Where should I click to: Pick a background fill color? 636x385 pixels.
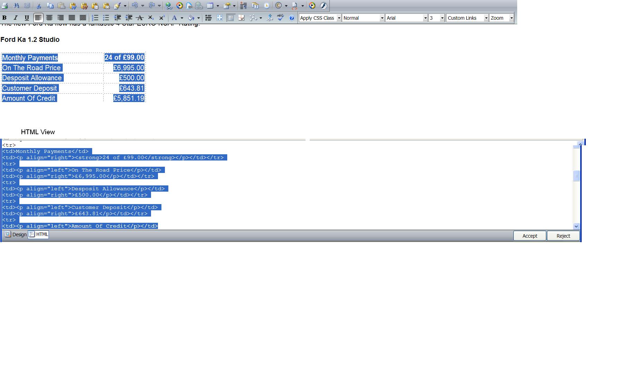pyautogui.click(x=191, y=18)
